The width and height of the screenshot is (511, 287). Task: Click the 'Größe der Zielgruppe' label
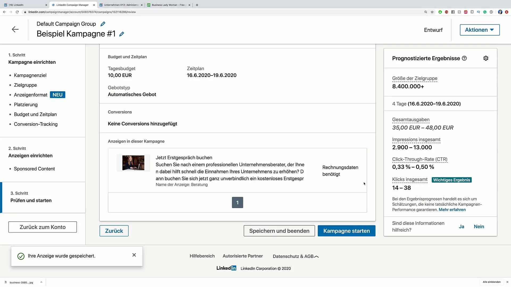pos(415,78)
